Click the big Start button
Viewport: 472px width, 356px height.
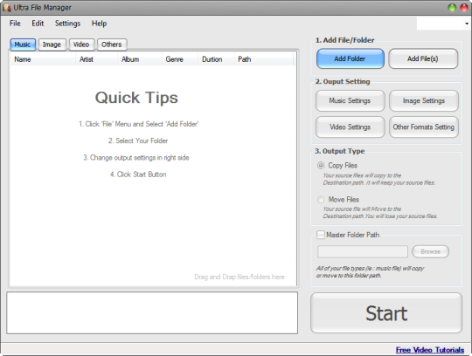(x=386, y=313)
